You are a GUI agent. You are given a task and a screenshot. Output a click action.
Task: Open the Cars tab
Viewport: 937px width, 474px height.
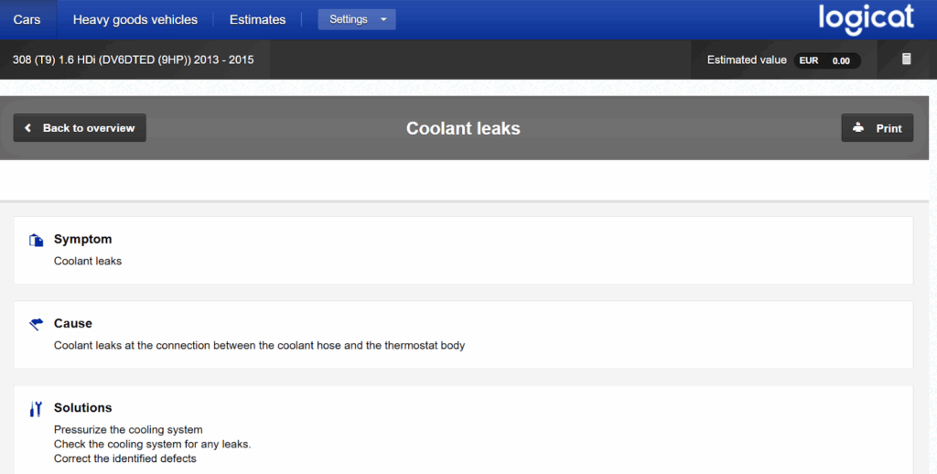[27, 19]
